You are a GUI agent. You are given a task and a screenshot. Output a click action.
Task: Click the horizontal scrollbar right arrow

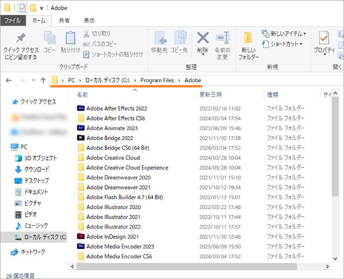(327, 267)
